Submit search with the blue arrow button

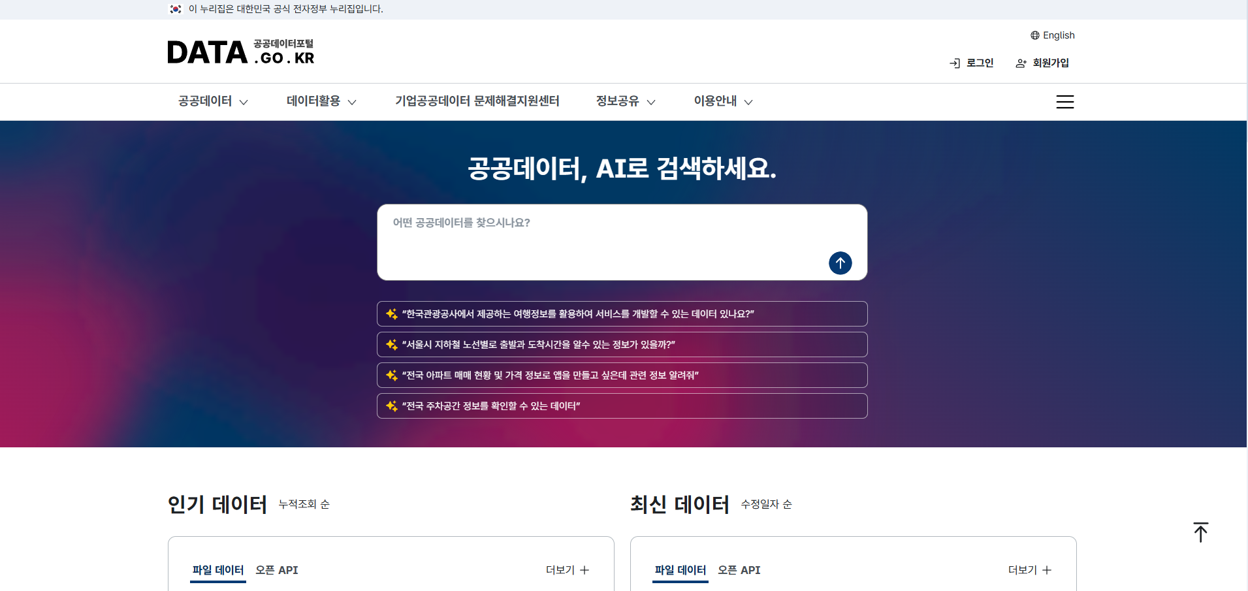point(840,263)
